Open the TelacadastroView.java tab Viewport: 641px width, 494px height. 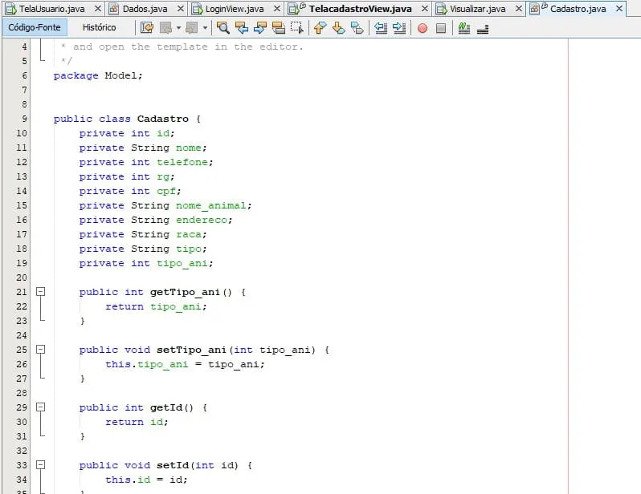(x=360, y=9)
